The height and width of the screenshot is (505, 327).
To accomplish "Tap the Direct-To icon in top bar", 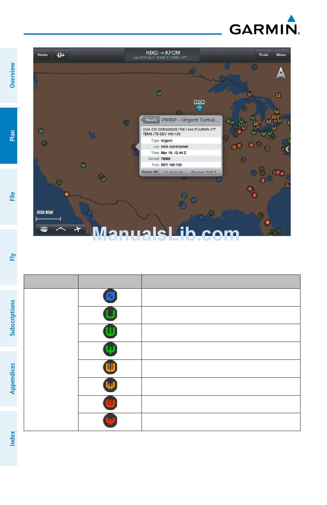I will (61, 55).
